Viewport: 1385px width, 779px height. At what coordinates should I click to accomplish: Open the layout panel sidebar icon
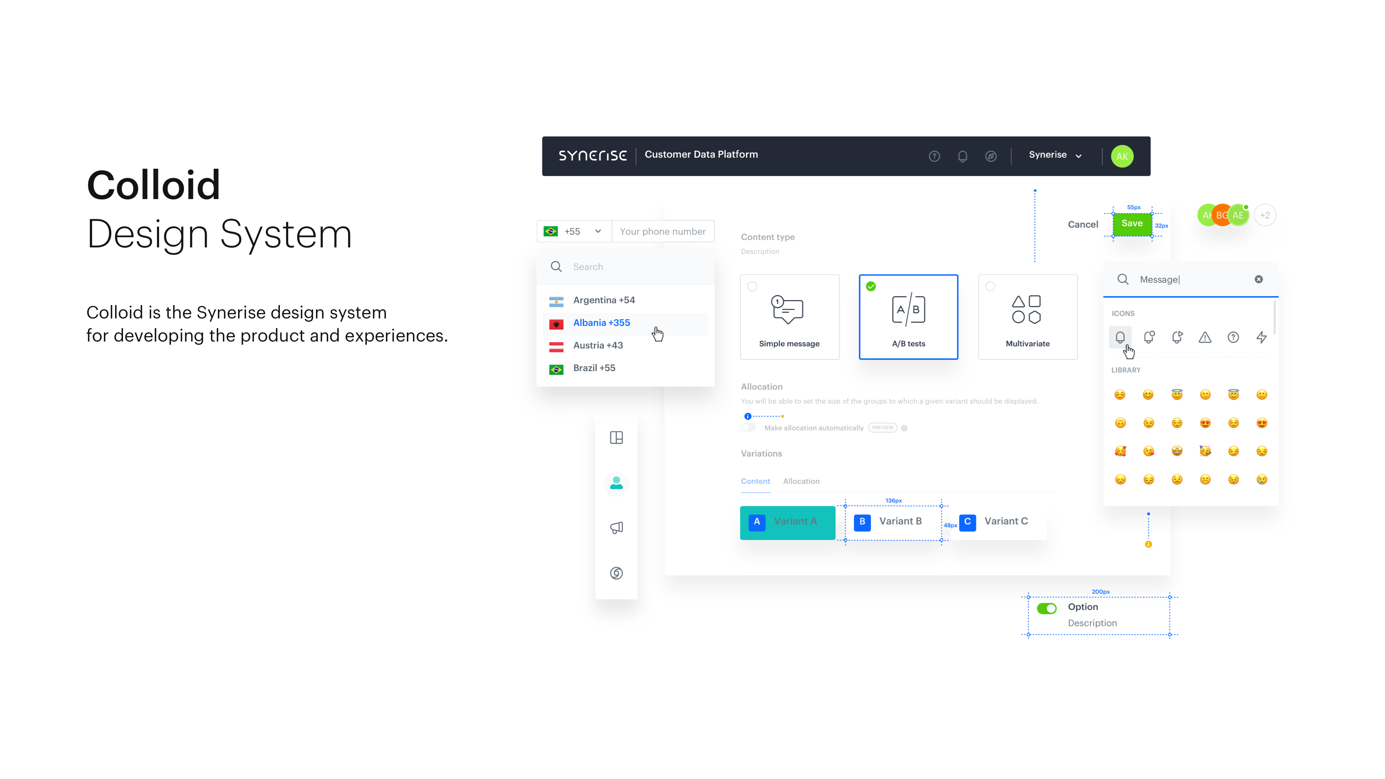pos(617,437)
